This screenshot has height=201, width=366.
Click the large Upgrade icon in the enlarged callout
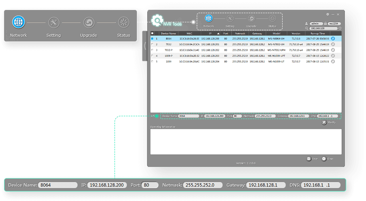89,23
